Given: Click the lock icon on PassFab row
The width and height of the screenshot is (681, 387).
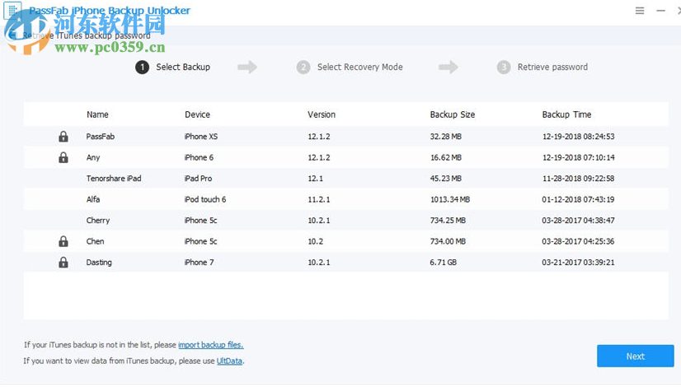Looking at the screenshot, I should coord(63,137).
